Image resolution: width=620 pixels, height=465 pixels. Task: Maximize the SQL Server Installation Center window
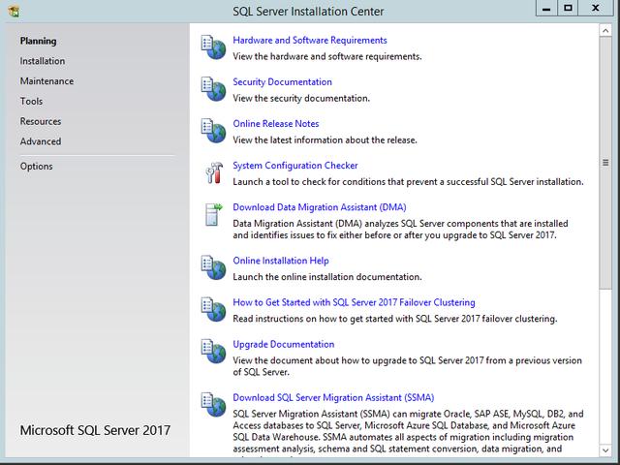(x=568, y=9)
